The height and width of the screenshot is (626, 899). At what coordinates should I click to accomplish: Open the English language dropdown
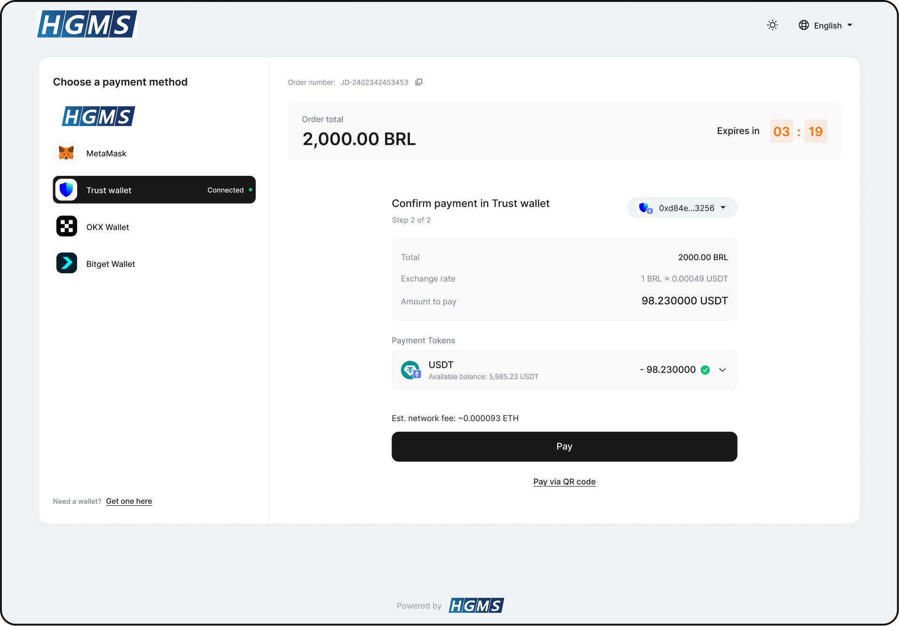[x=826, y=25]
